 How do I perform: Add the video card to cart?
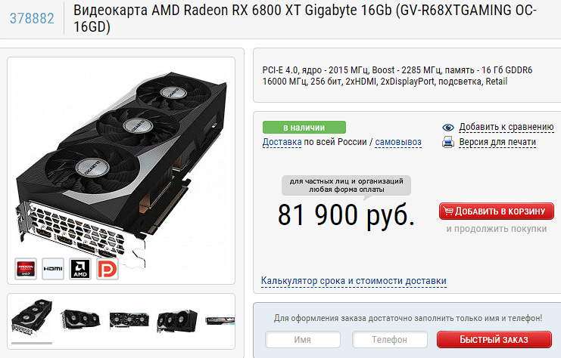click(496, 211)
